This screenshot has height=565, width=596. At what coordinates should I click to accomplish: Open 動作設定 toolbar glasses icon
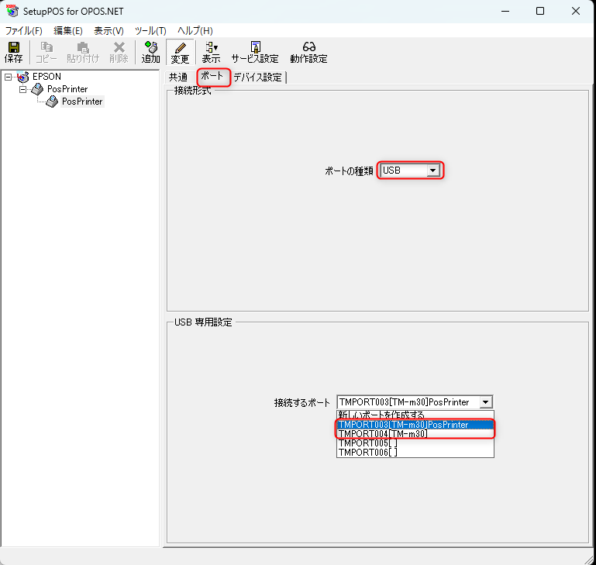coord(308,52)
